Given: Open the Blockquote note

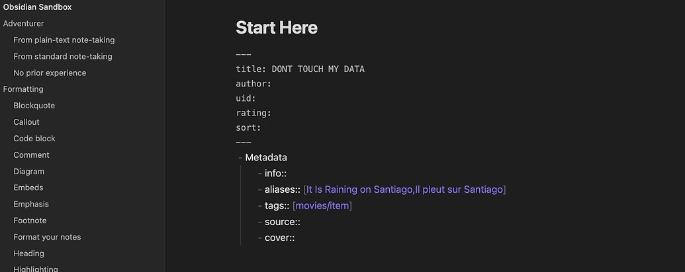Looking at the screenshot, I should (x=34, y=106).
